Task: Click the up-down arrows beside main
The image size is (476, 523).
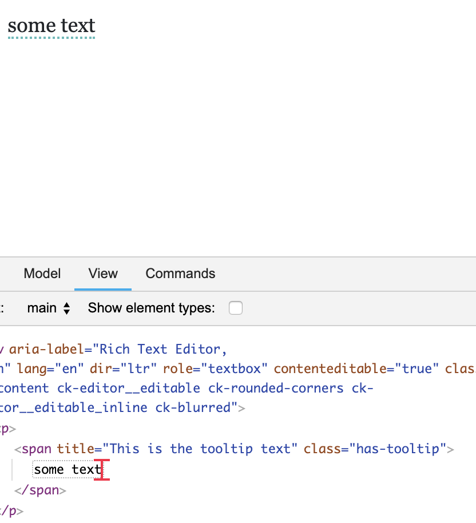Action: coord(67,308)
